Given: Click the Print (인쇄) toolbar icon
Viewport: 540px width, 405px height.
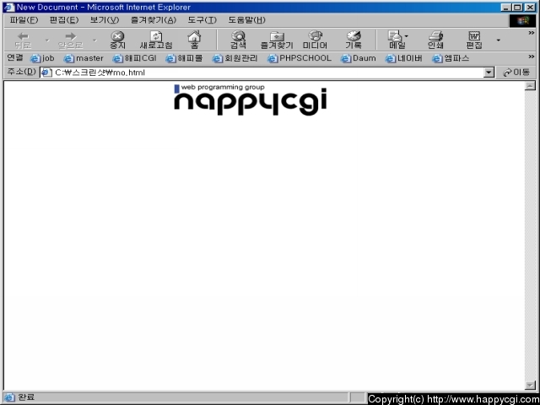Looking at the screenshot, I should pyautogui.click(x=435, y=40).
